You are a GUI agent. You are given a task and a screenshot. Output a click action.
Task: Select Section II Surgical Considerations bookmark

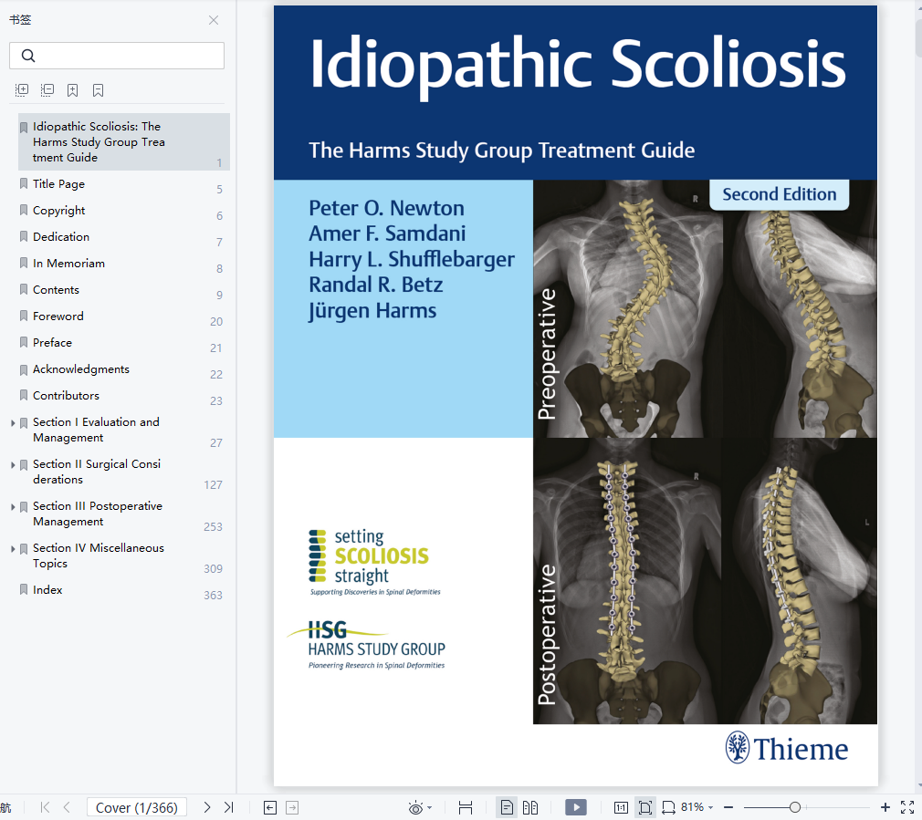97,472
